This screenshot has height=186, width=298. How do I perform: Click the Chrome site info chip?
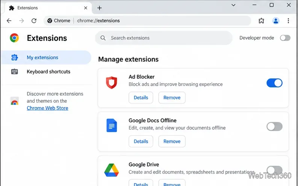59,21
